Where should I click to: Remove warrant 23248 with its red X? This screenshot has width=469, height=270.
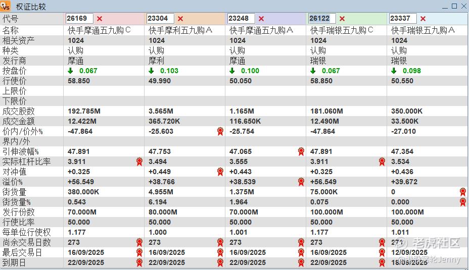(261, 19)
